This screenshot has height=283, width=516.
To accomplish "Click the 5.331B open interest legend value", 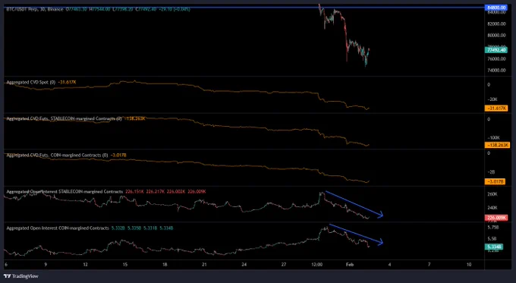I will click(x=150, y=228).
